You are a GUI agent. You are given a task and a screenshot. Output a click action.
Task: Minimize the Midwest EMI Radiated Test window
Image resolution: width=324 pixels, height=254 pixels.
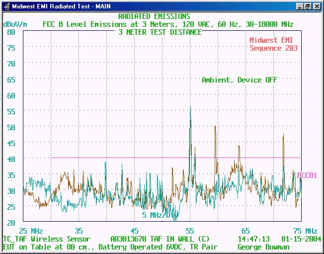[300, 6]
